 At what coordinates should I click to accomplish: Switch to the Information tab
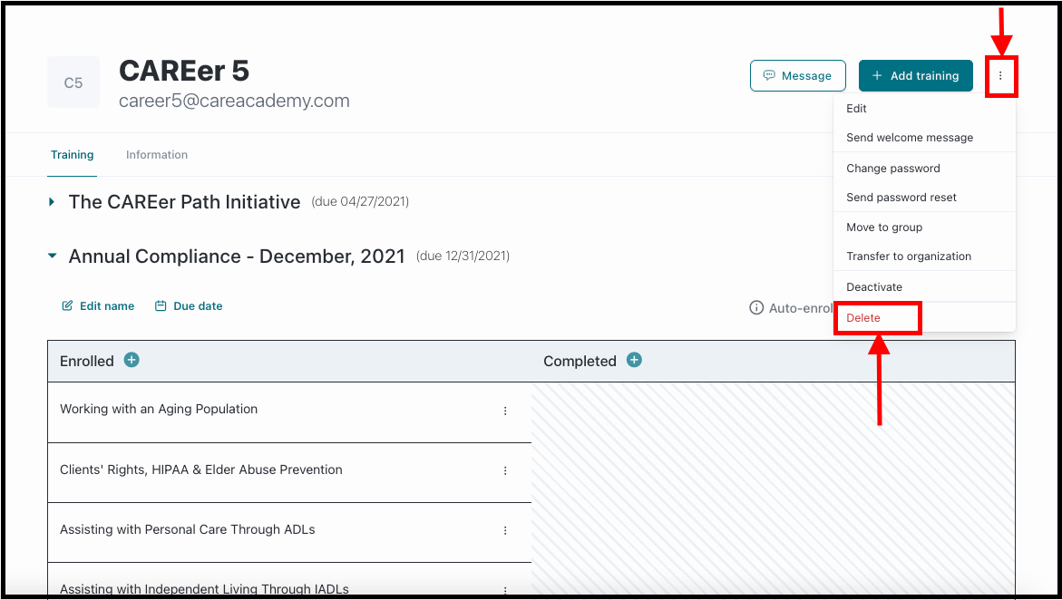point(157,154)
